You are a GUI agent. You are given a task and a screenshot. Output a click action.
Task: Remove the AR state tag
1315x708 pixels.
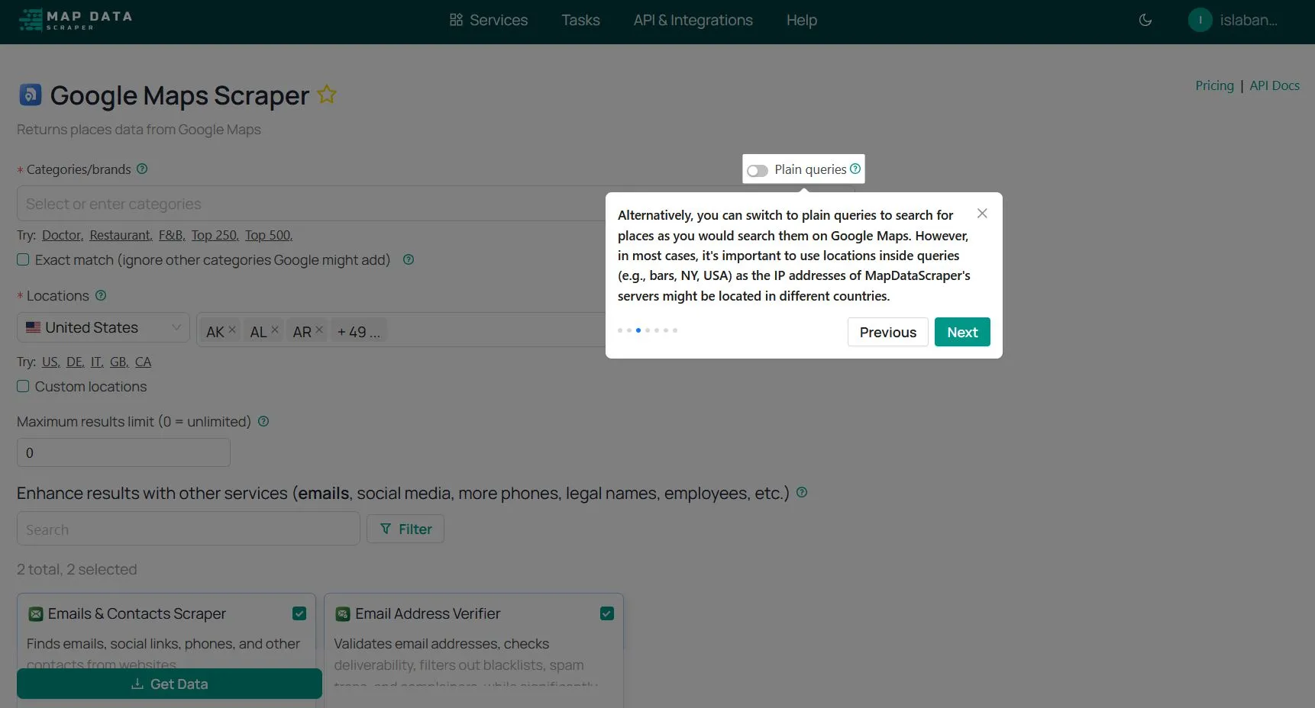[319, 330]
